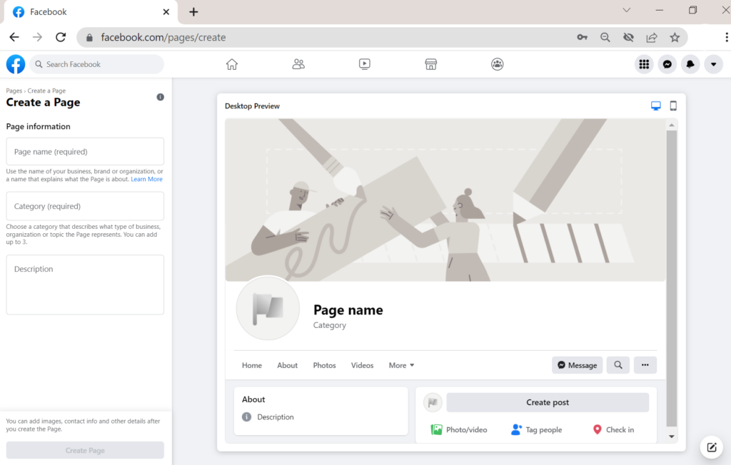Click the address bar URL

(163, 37)
